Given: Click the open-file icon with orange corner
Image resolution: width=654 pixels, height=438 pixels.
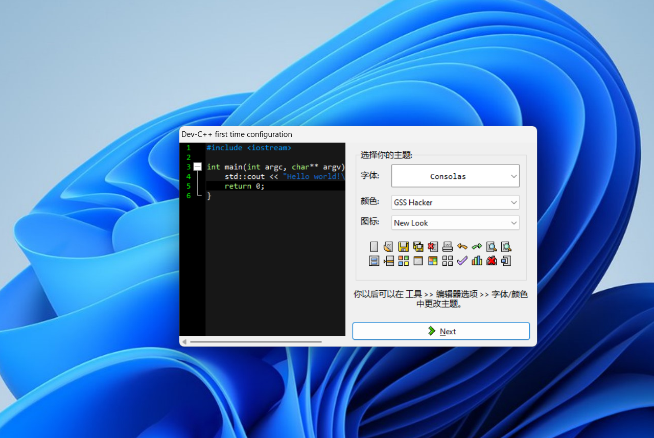Looking at the screenshot, I should coord(388,247).
